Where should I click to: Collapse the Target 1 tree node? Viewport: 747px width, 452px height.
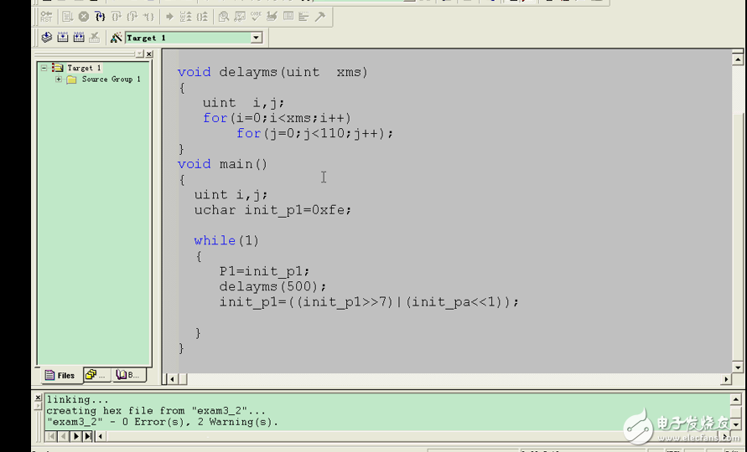pyautogui.click(x=44, y=68)
